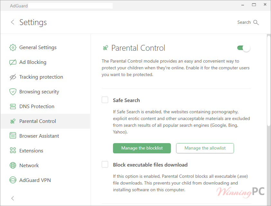Click the Browsing security shield icon
Screen dimensions: 271x206
pyautogui.click(x=13, y=91)
